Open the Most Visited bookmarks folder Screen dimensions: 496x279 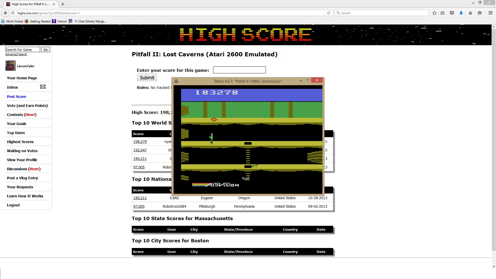pyautogui.click(x=12, y=21)
